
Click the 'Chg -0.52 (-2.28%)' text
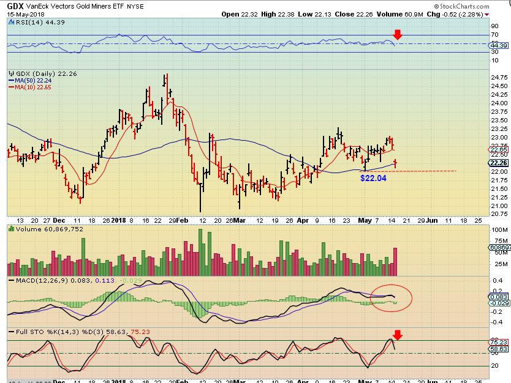coord(455,14)
